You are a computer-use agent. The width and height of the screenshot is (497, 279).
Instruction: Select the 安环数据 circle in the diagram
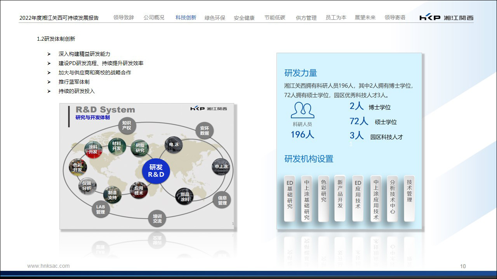205,131
